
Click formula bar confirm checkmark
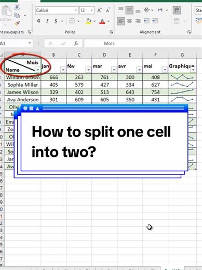[x=63, y=43]
